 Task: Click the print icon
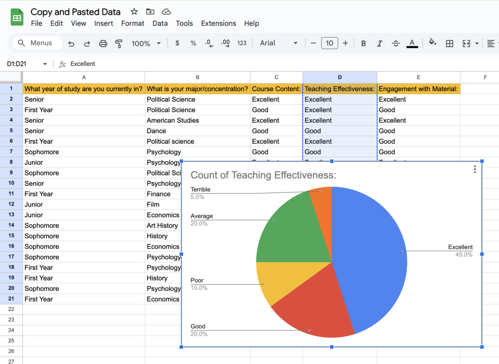click(103, 43)
